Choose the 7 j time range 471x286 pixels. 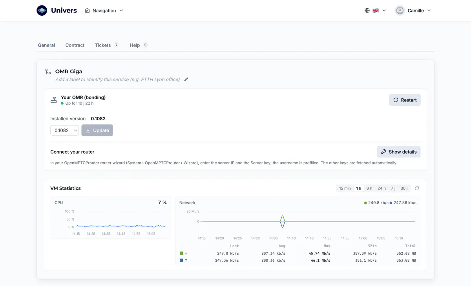(393, 188)
